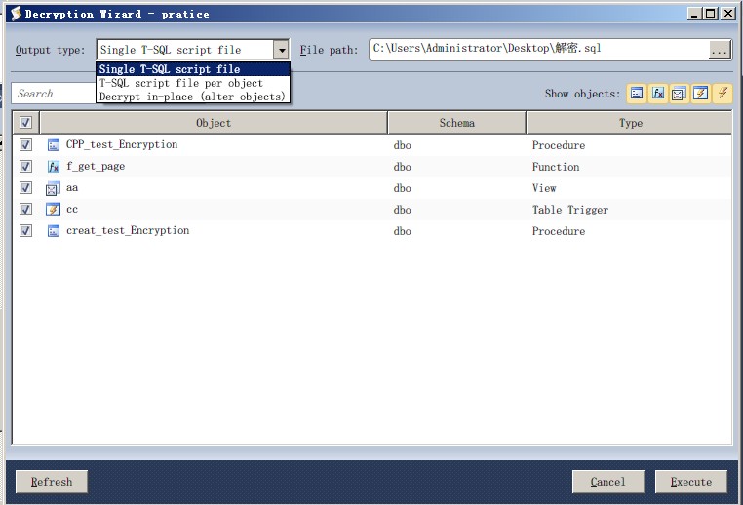Click Procedure type of creat_test_Encryption

[x=558, y=231]
